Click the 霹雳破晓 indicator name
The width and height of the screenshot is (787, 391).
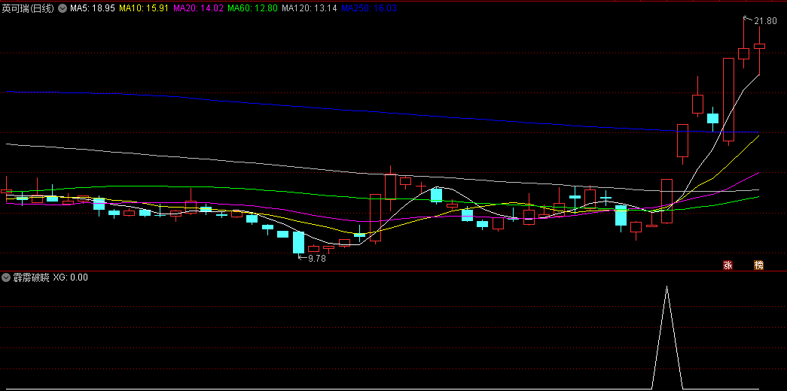(x=31, y=277)
